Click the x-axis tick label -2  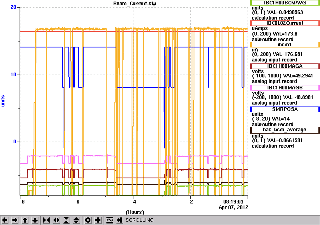[x=190, y=202]
